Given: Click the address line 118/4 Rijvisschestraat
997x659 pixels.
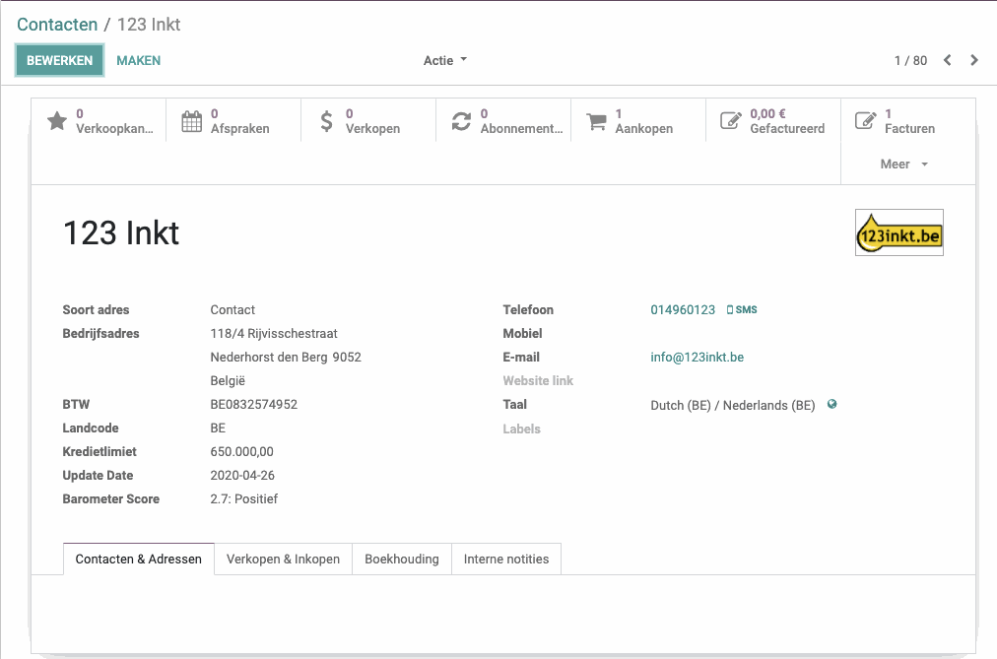Looking at the screenshot, I should point(274,334).
